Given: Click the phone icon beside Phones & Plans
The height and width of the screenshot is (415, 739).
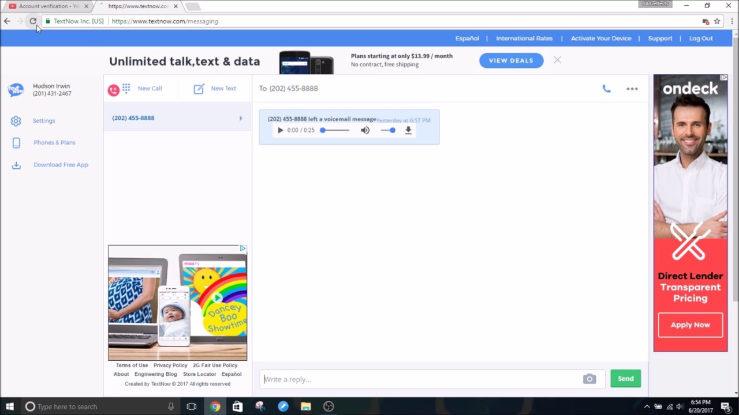Looking at the screenshot, I should click(16, 143).
